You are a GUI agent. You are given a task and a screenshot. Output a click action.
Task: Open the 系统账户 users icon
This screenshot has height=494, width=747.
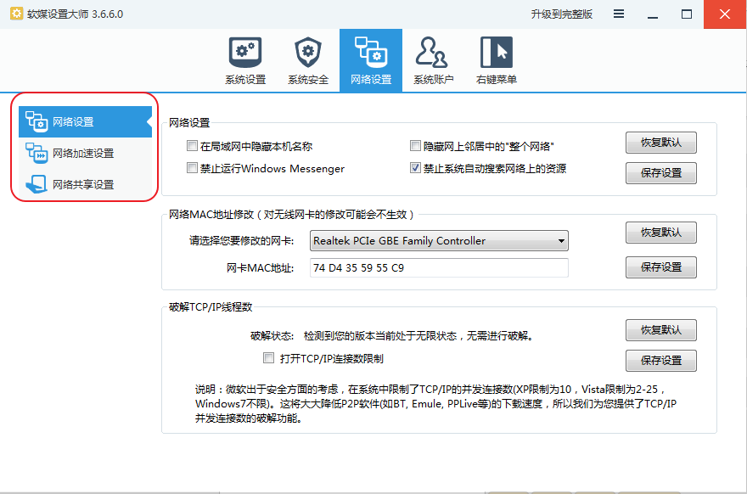[x=433, y=53]
